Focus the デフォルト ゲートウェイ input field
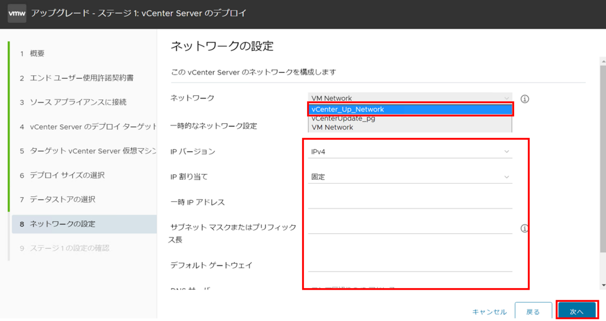This screenshot has height=321, width=606. pos(410,265)
